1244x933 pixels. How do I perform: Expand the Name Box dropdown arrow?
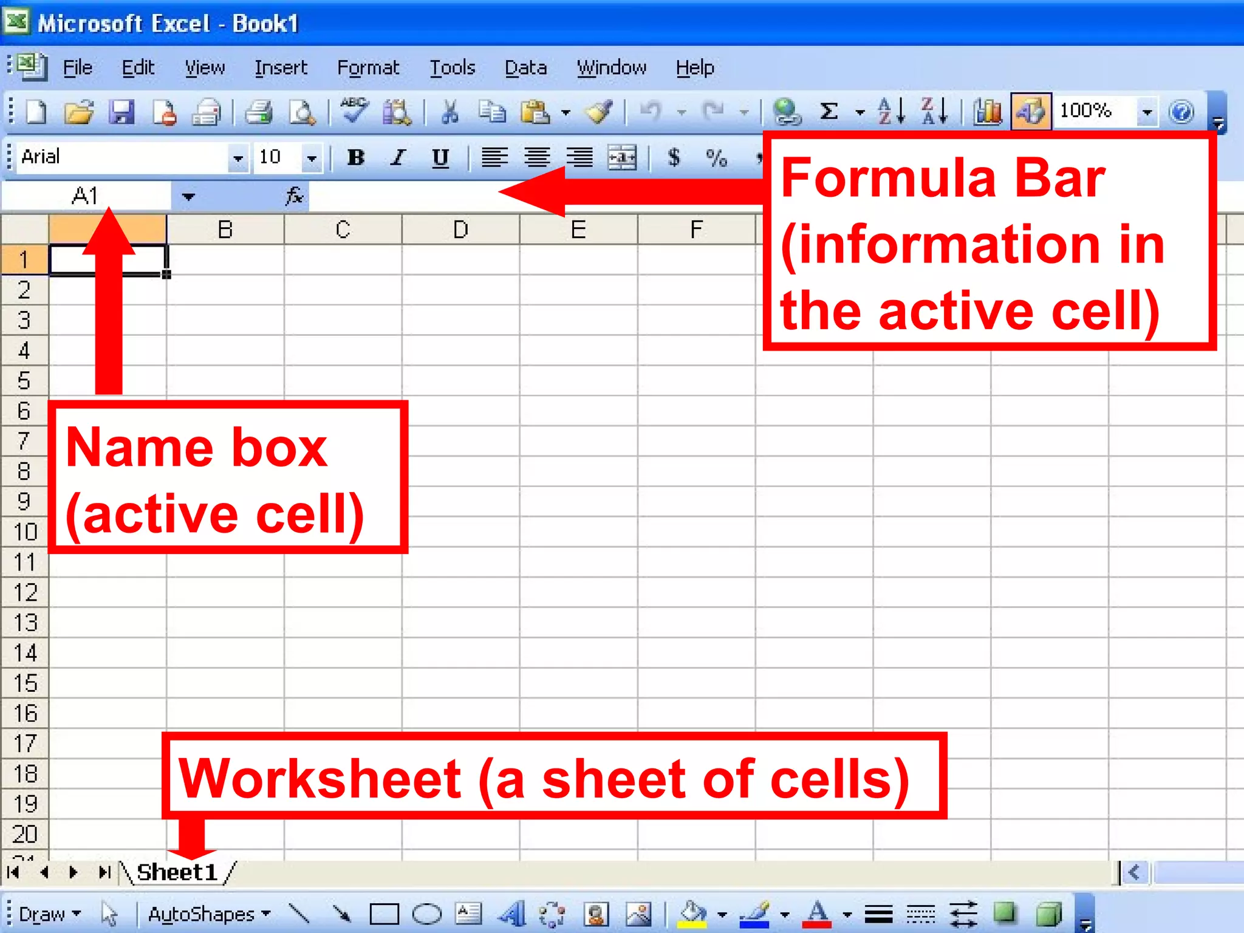click(188, 196)
